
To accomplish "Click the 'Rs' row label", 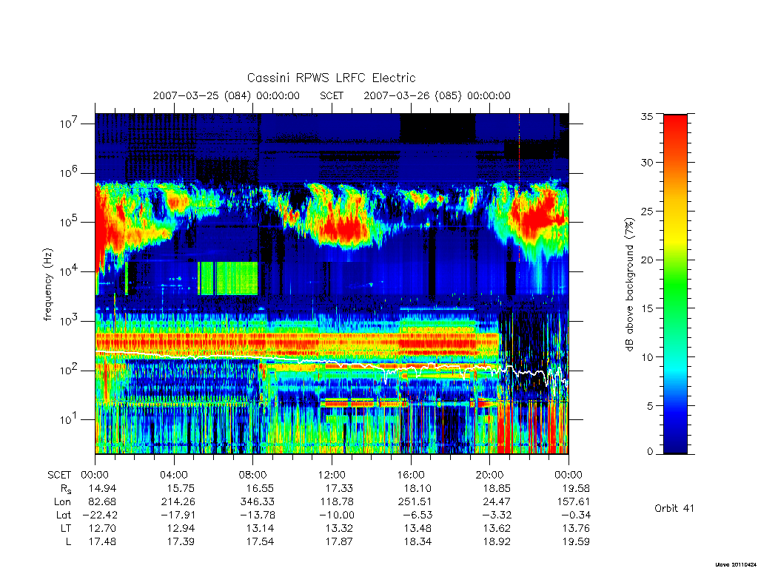I will tap(66, 489).
